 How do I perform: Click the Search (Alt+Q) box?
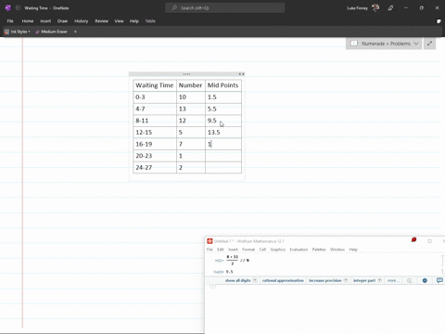tap(225, 8)
